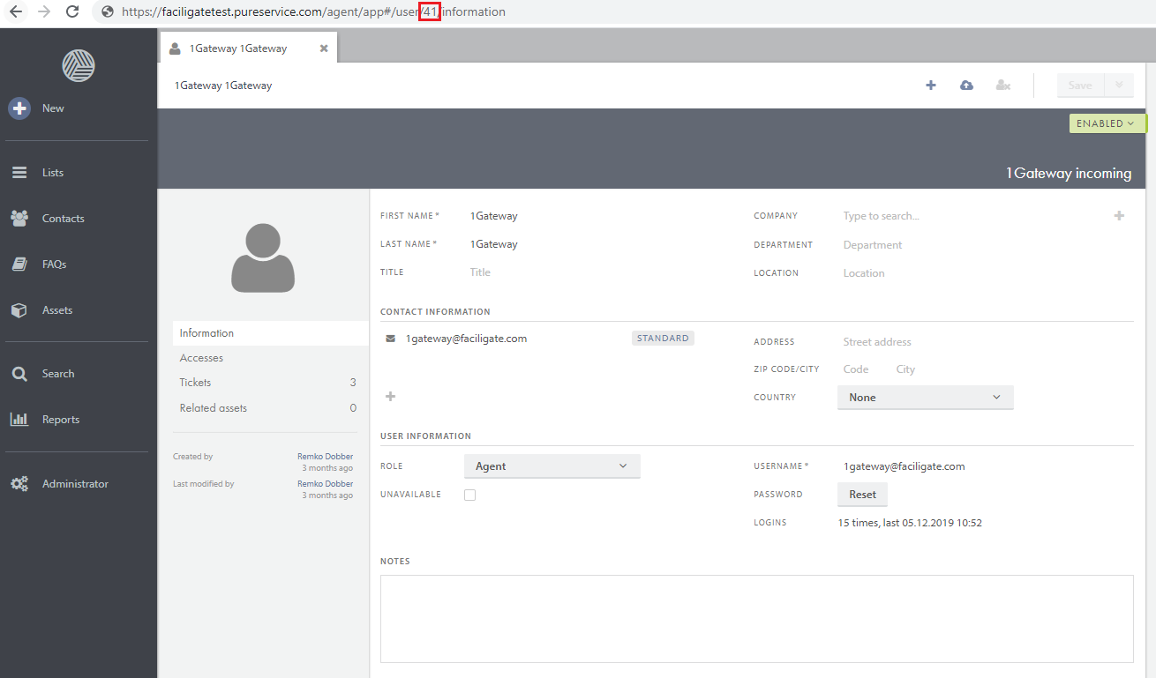Click the plus icon beside Company field

point(1119,216)
